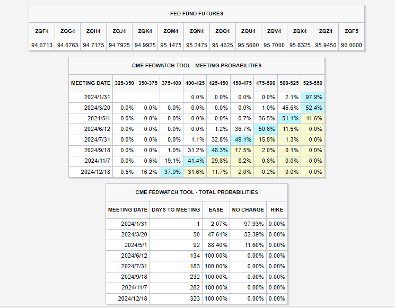Screen dimensions: 395x308
Task: Select the 425-450 rate range header
Action: 218,83
